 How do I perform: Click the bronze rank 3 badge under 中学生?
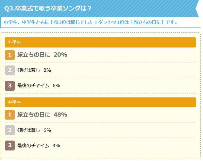pos(10,145)
